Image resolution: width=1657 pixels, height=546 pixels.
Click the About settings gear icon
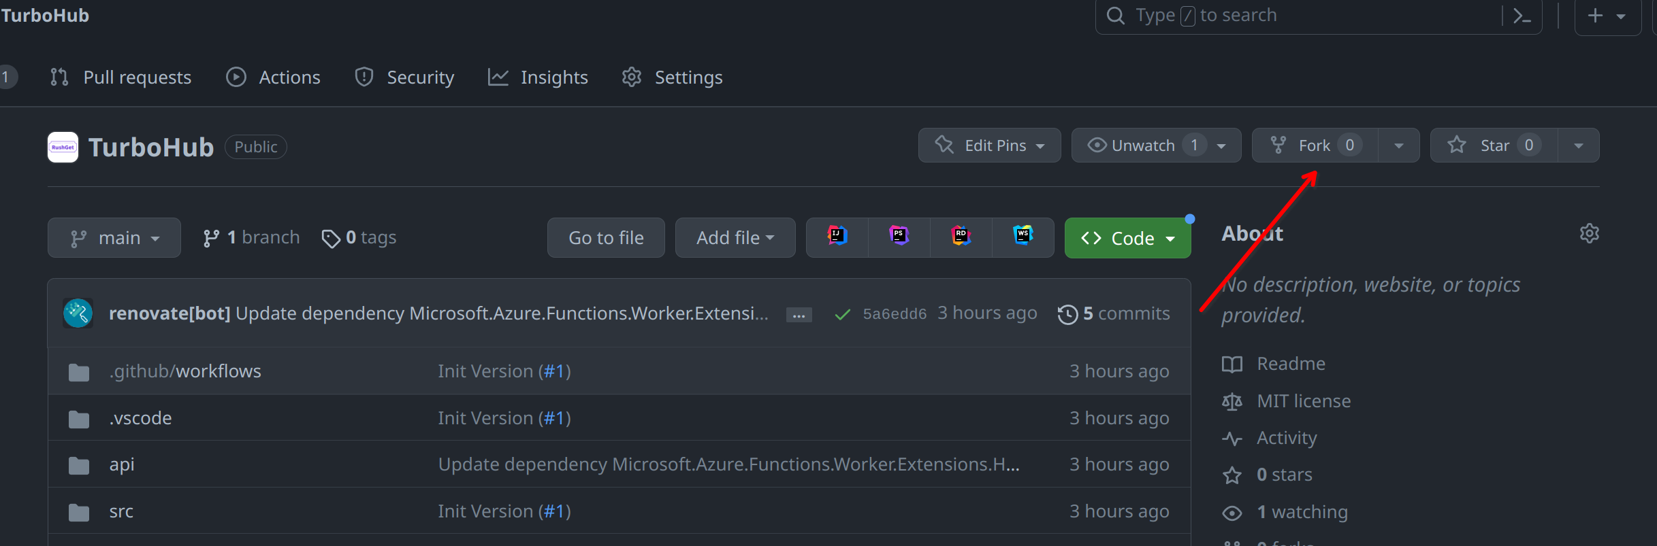click(1589, 233)
